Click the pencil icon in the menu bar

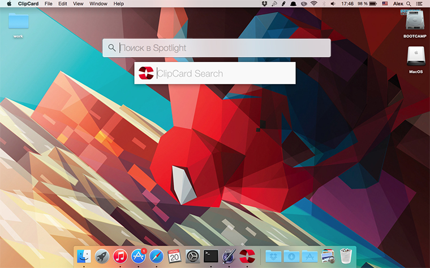(283, 3)
